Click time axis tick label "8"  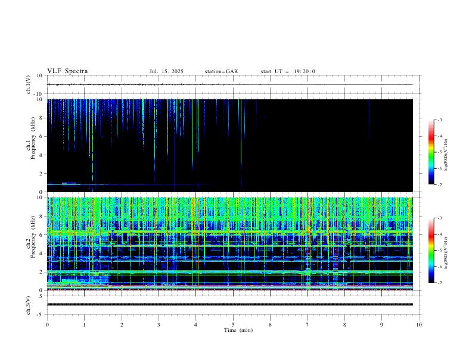344,325
